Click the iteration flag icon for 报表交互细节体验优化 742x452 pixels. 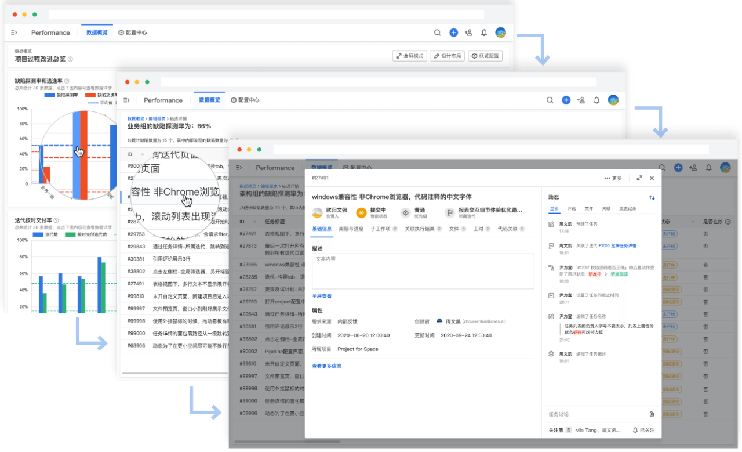(449, 213)
